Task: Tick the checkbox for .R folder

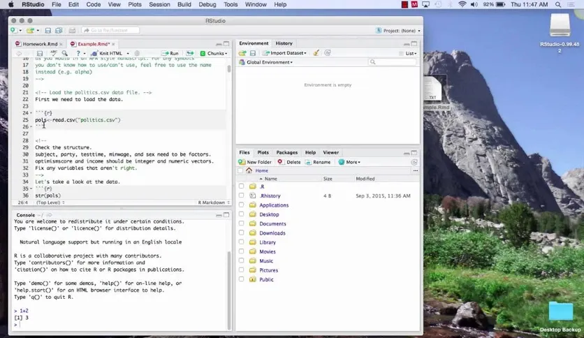Action: click(x=241, y=186)
